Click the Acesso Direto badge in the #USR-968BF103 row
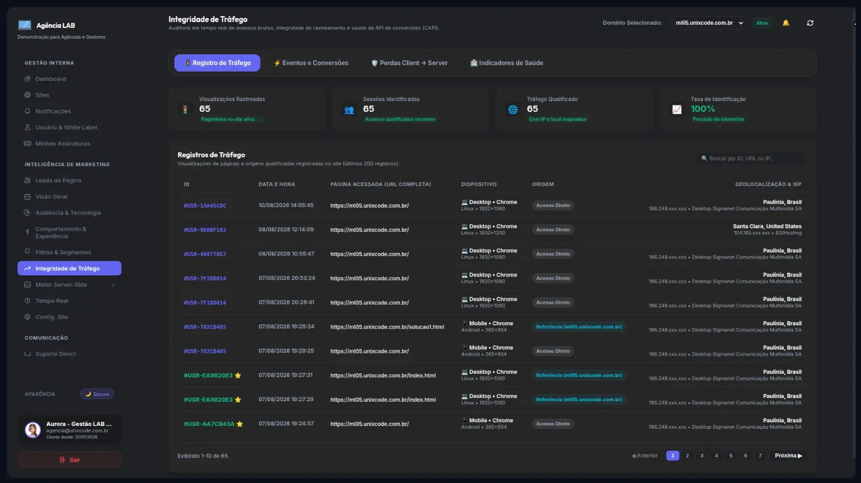This screenshot has width=861, height=483. click(553, 230)
